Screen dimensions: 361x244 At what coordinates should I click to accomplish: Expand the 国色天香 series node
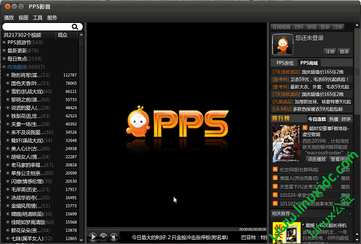8,83
